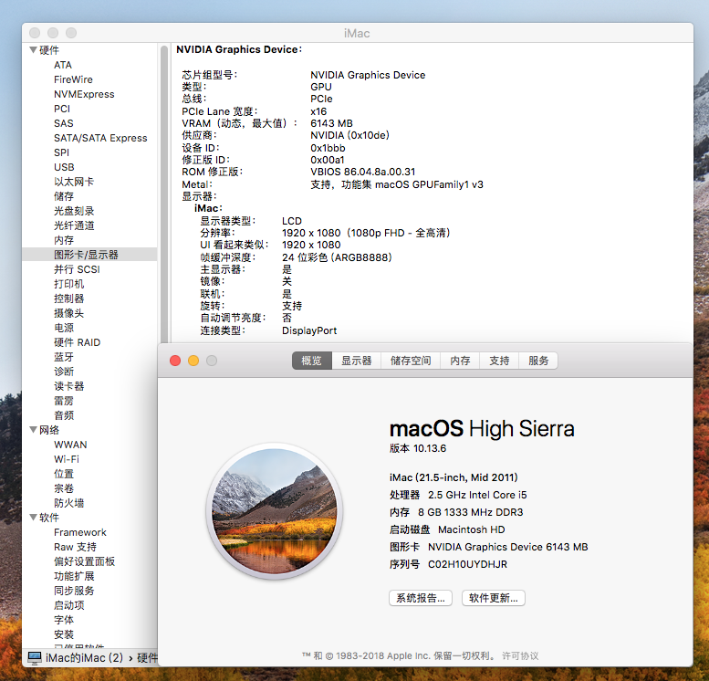Select PCI in the sidebar
The height and width of the screenshot is (681, 709).
(x=62, y=109)
